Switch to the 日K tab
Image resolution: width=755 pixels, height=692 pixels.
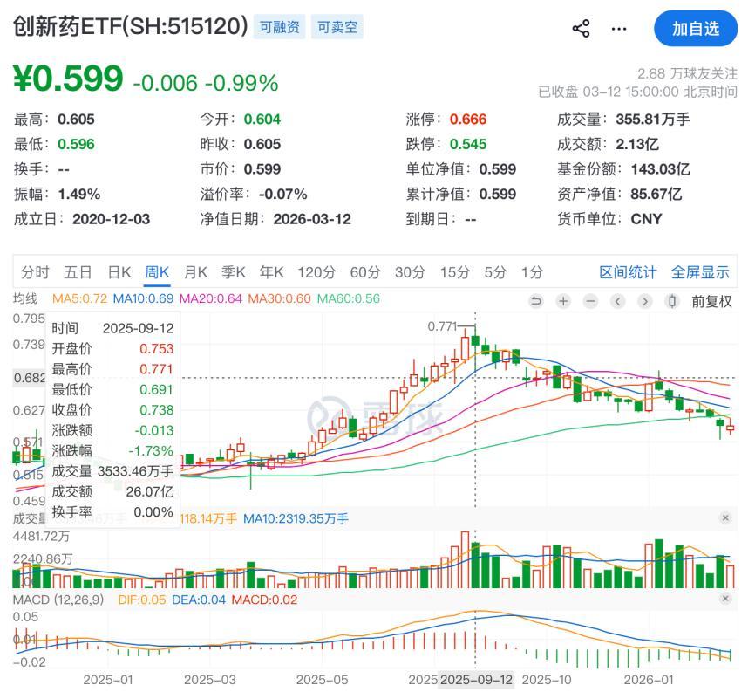[x=119, y=272]
